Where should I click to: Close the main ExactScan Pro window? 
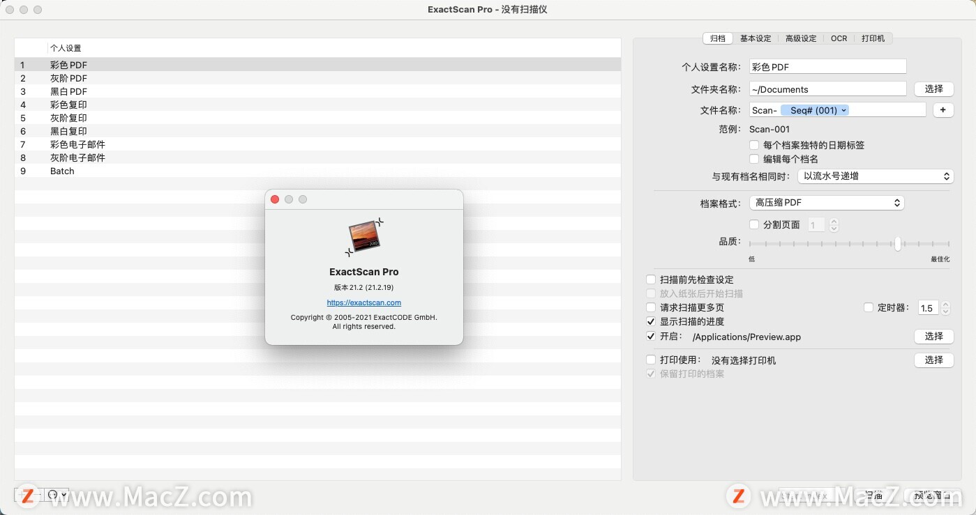pyautogui.click(x=10, y=10)
